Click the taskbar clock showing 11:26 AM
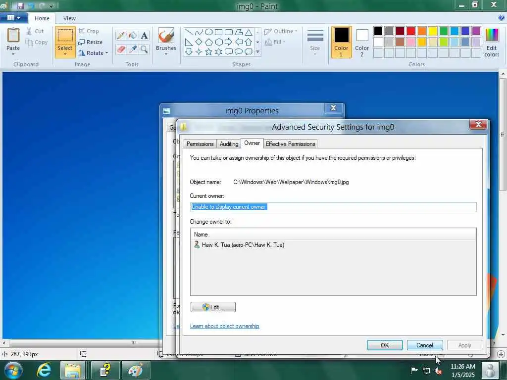The height and width of the screenshot is (380, 507). pyautogui.click(x=463, y=371)
